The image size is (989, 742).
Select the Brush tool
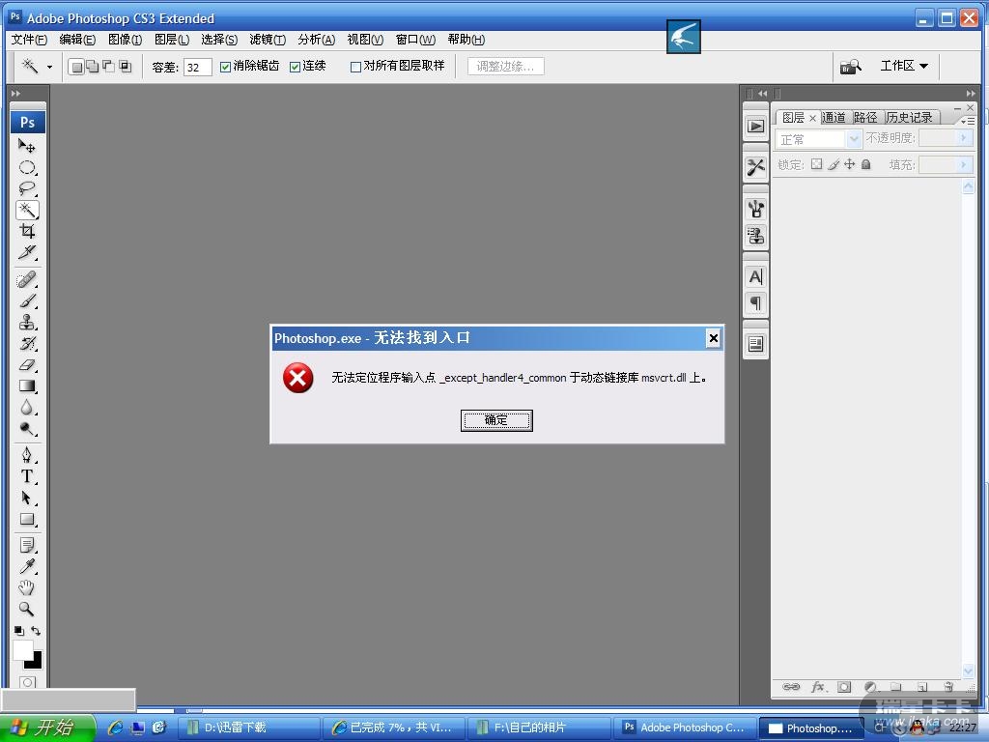26,301
